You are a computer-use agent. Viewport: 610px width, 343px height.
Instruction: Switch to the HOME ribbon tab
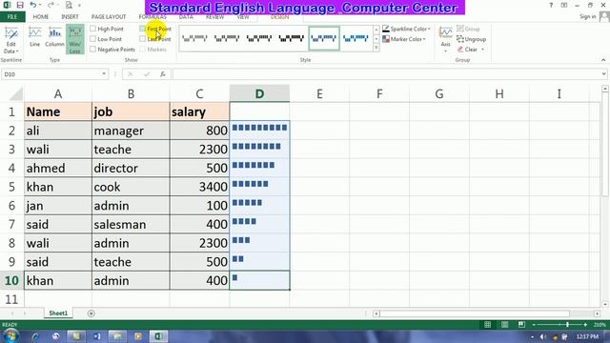41,17
